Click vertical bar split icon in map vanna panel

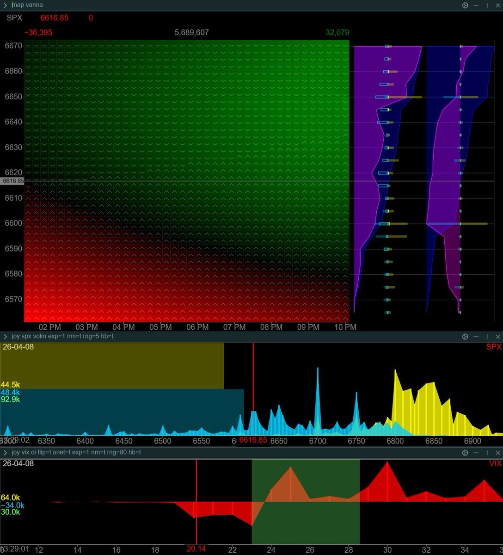point(487,5)
